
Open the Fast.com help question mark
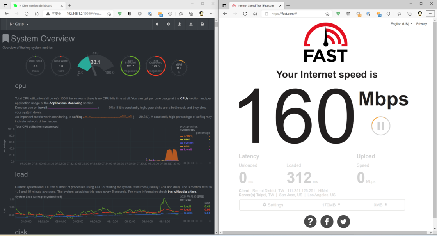[x=310, y=222]
